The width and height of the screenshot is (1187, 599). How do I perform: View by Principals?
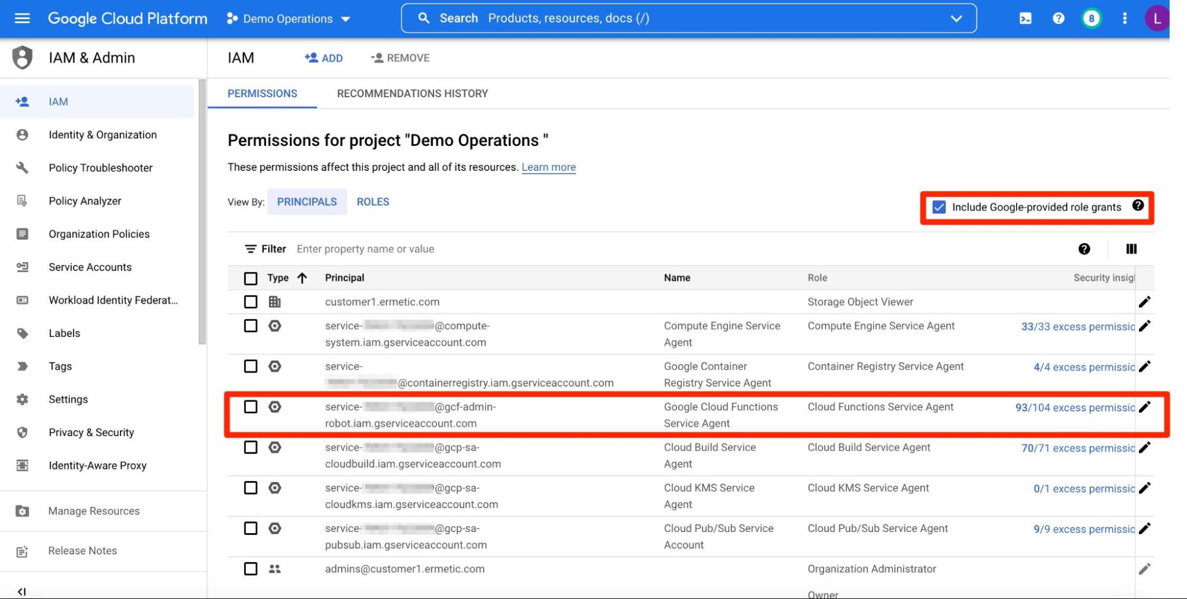306,202
